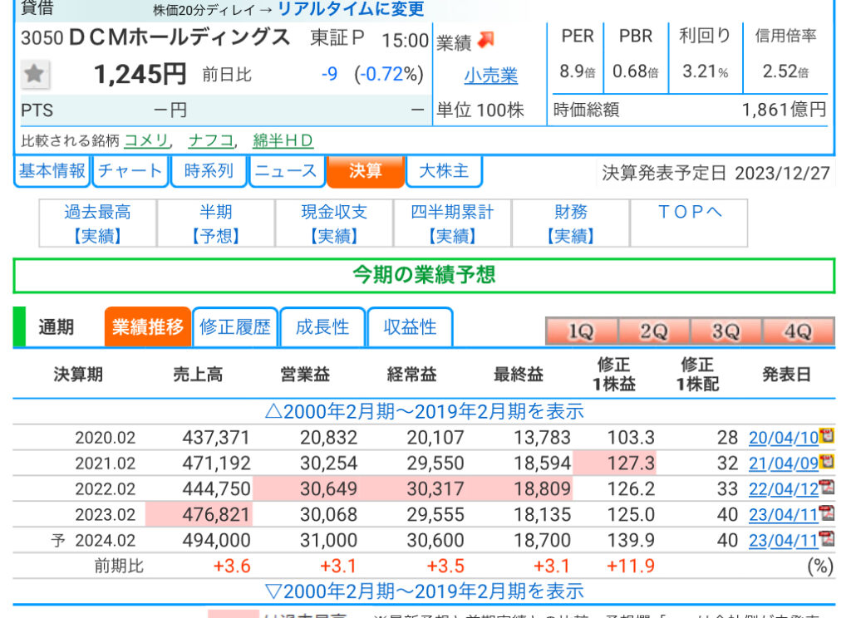Click the 決算発表予定日 2023/12/27 text
Viewport: 851px width, 618px height.
coord(716,173)
